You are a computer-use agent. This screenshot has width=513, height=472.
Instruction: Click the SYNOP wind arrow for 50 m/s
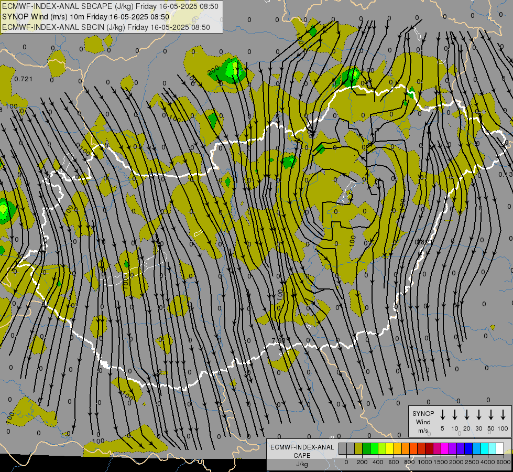491,415
